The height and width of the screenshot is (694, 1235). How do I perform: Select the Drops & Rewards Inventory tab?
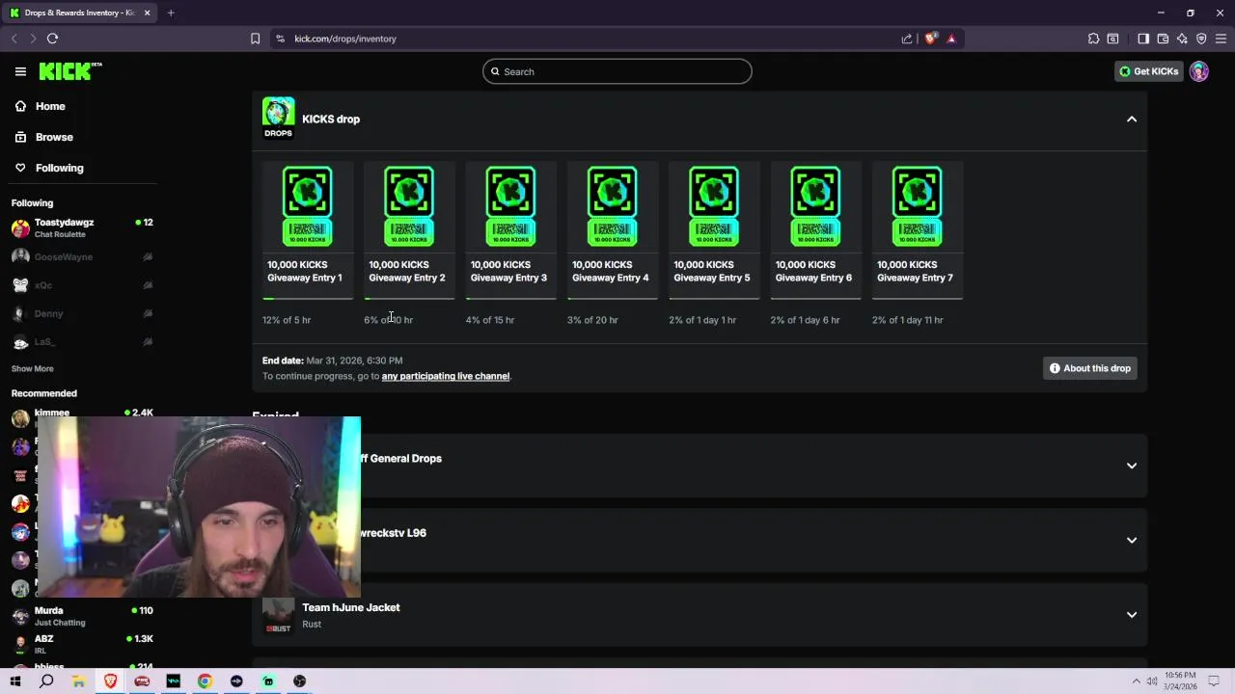coord(79,13)
